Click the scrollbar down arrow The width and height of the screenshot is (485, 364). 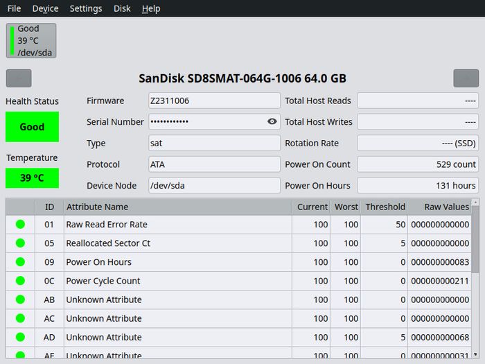coord(475,354)
